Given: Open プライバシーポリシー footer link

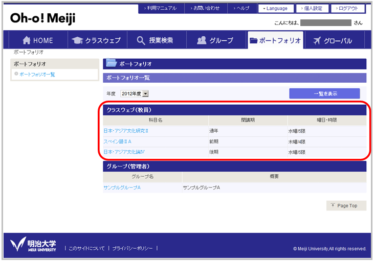Looking at the screenshot, I should point(133,248).
